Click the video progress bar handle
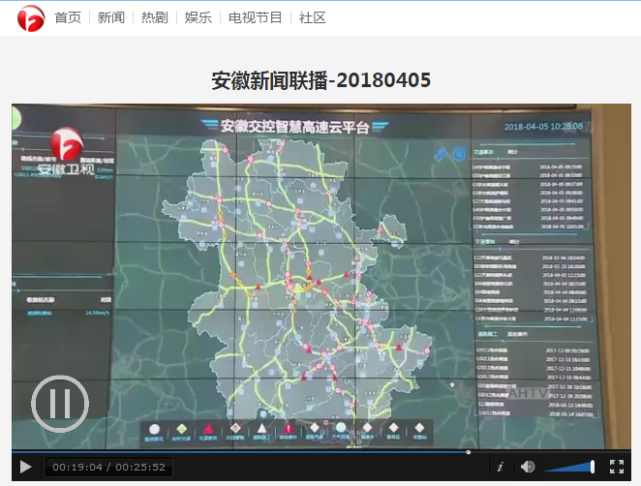This screenshot has width=641, height=486. point(469,452)
